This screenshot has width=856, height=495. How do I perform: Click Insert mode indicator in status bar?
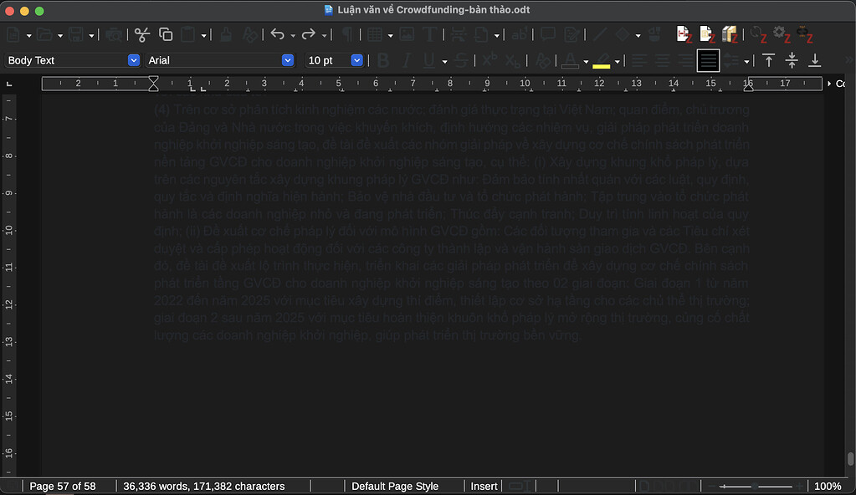click(x=483, y=486)
